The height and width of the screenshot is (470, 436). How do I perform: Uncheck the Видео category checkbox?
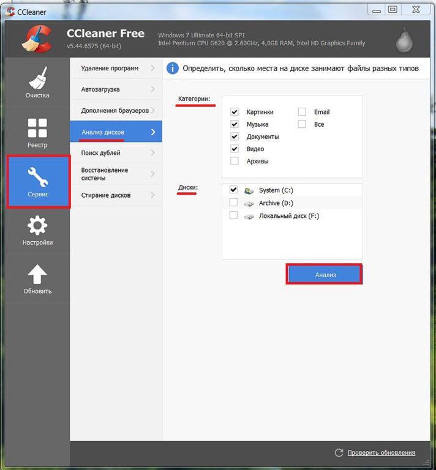235,149
